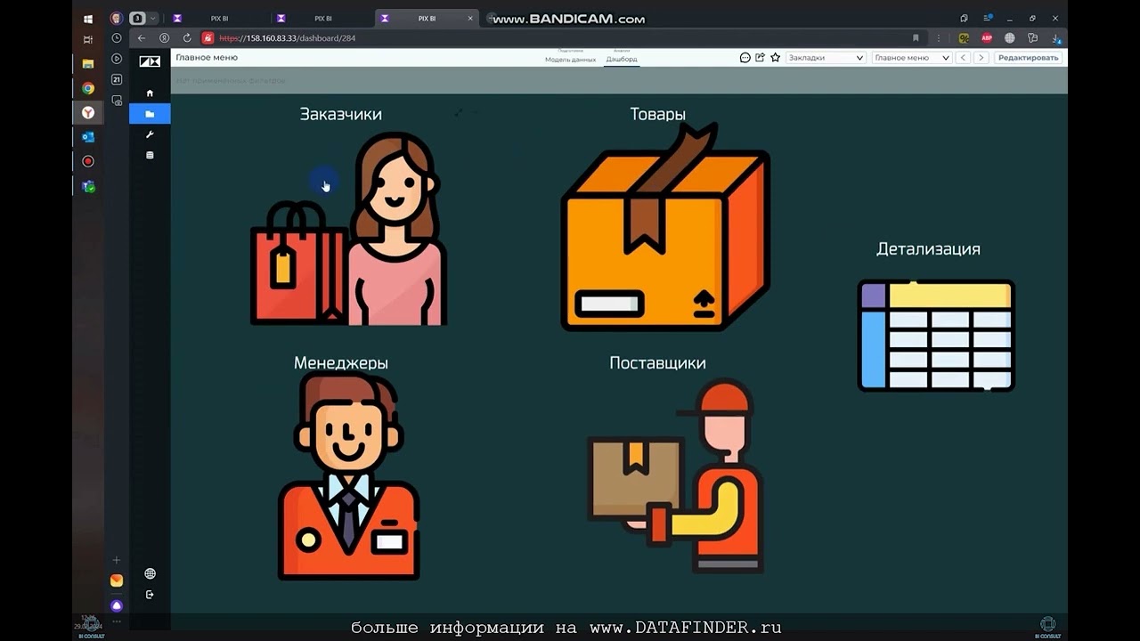Open File Explorer from taskbar

pyautogui.click(x=88, y=63)
